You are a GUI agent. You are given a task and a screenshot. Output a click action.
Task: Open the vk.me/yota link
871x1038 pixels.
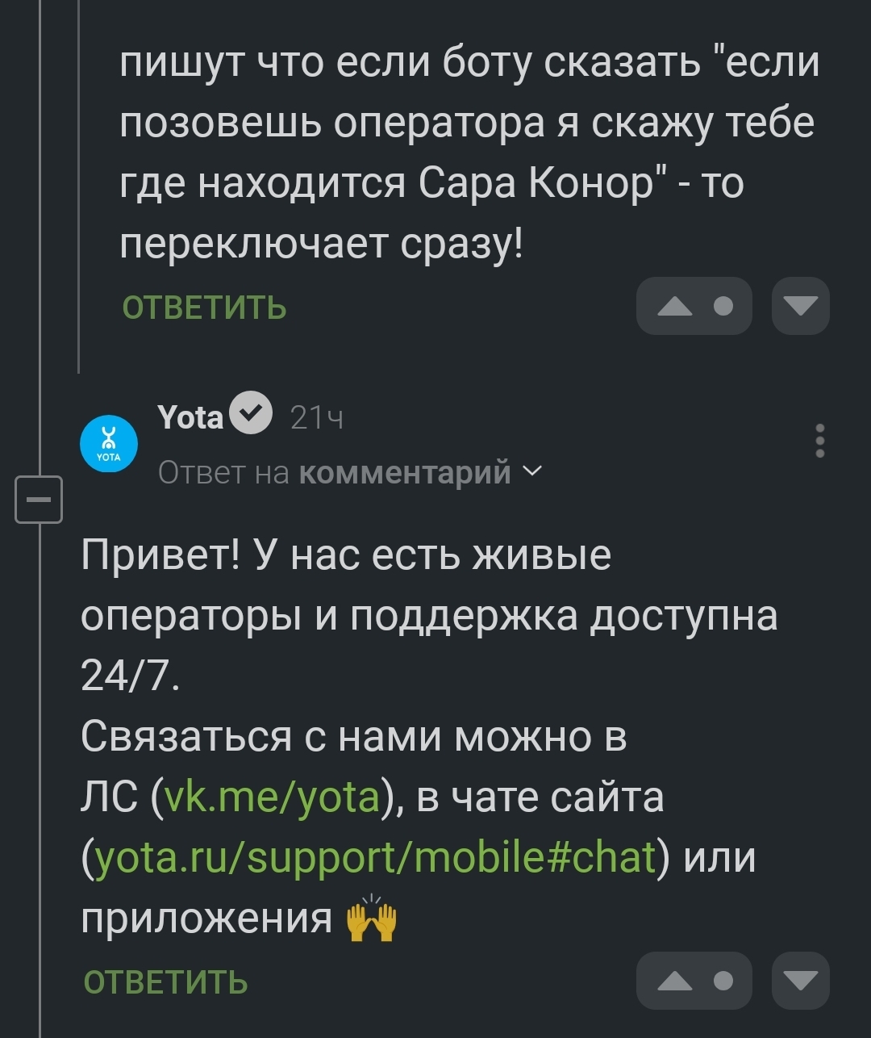point(270,797)
